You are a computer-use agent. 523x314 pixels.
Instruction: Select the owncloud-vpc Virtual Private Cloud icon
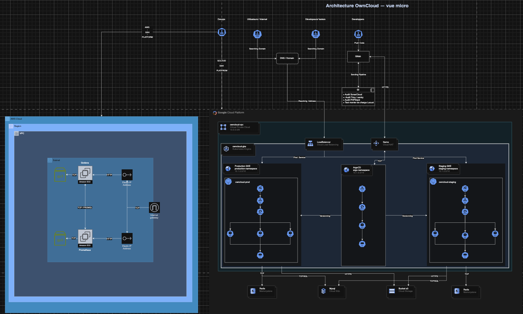[x=223, y=127]
